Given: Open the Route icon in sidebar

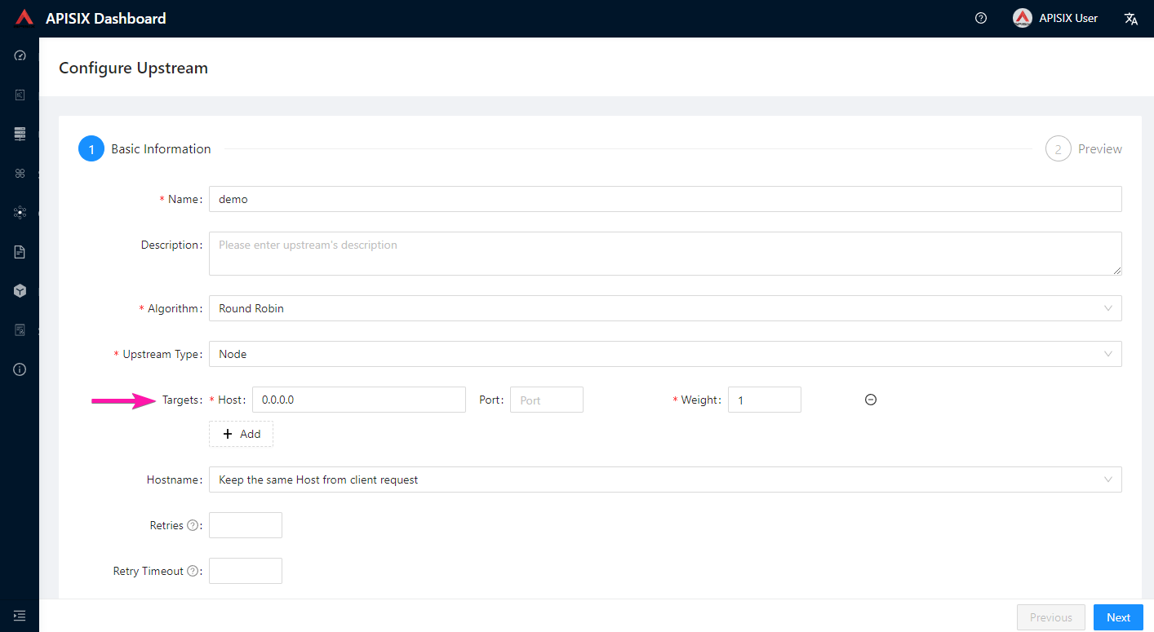Looking at the screenshot, I should [20, 95].
